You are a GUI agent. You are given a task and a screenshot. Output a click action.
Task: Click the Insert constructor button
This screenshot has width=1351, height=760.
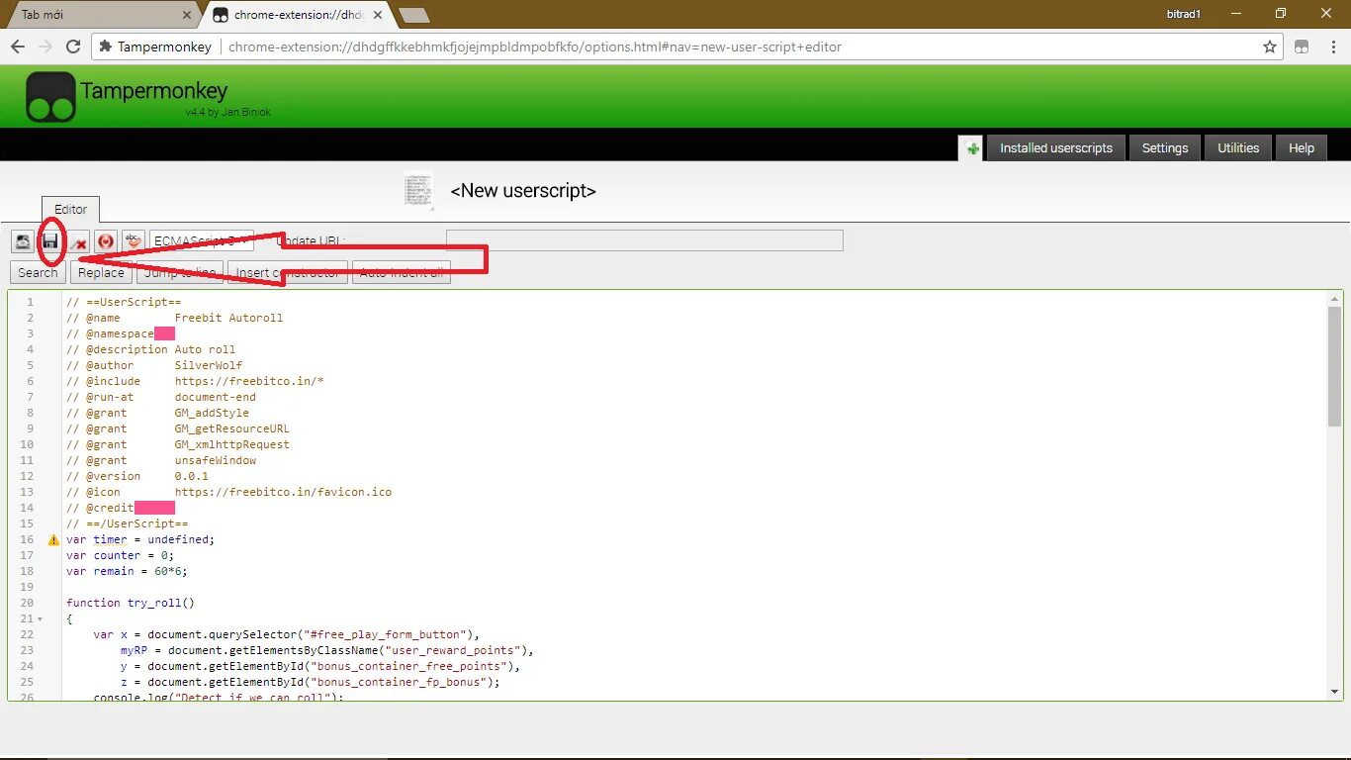point(288,272)
